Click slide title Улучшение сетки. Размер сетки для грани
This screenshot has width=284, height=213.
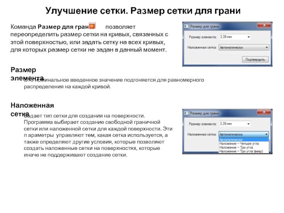tap(143, 11)
